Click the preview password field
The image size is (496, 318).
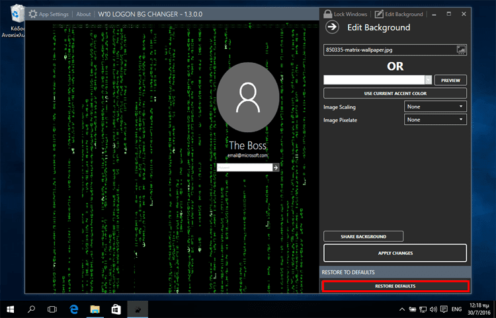coord(245,167)
